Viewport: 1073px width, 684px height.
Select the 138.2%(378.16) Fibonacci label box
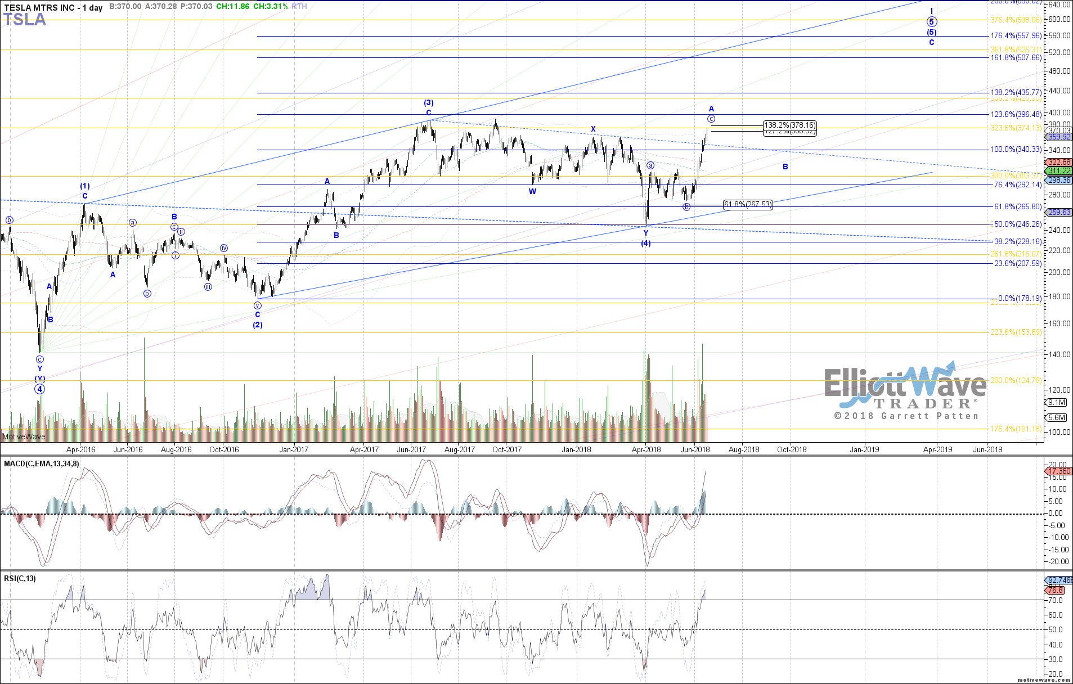coord(789,125)
